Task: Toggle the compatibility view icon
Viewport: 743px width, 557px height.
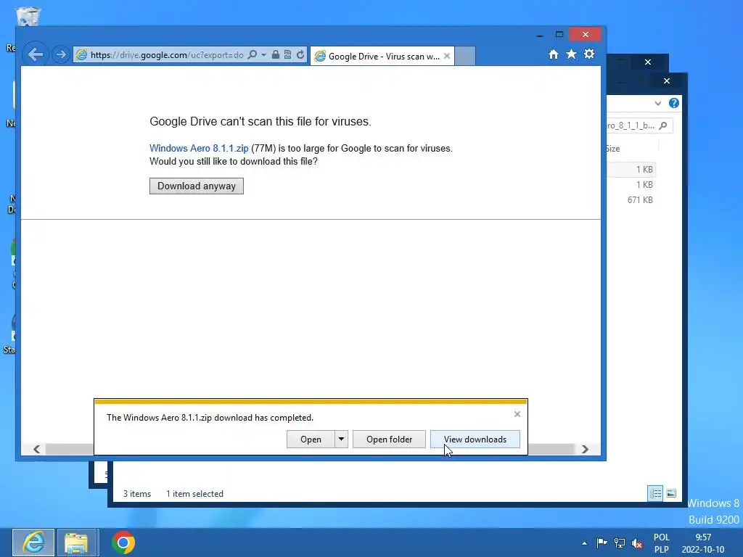Action: (287, 55)
